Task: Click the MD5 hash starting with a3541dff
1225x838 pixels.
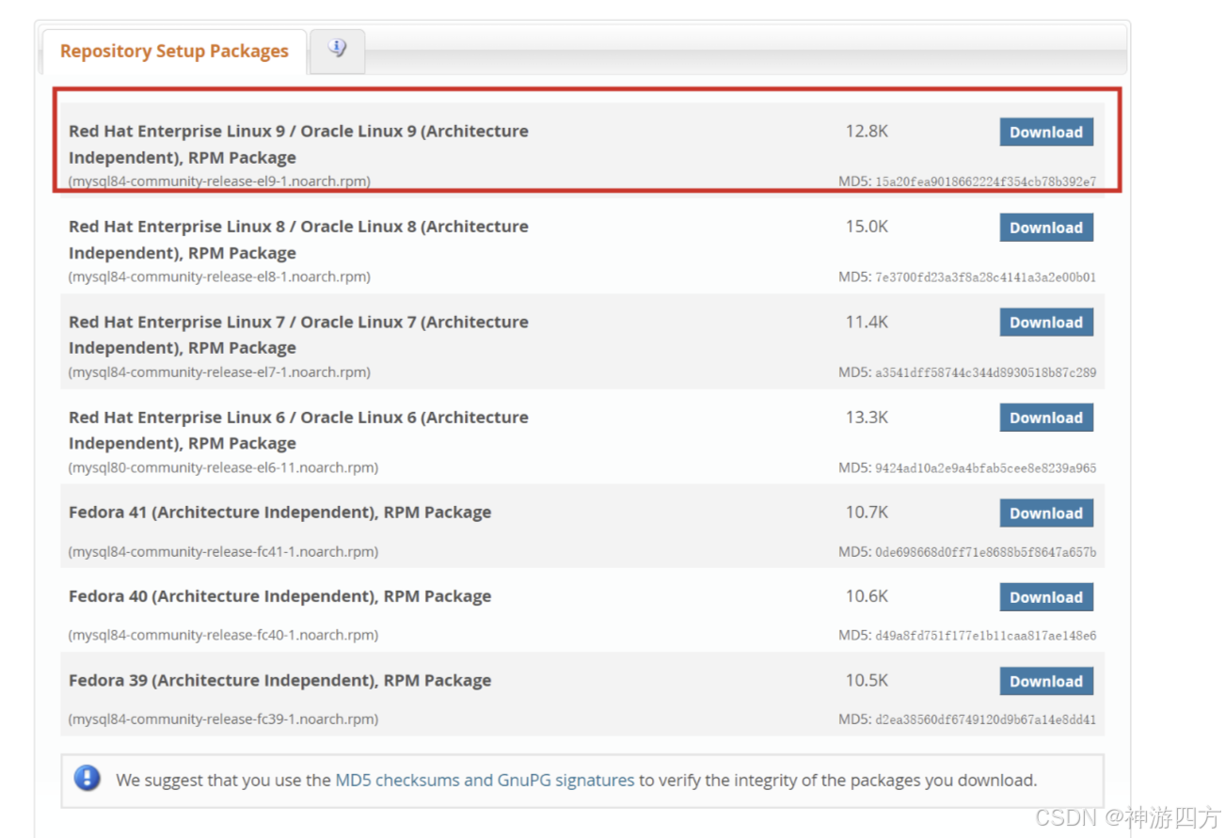Action: (985, 372)
